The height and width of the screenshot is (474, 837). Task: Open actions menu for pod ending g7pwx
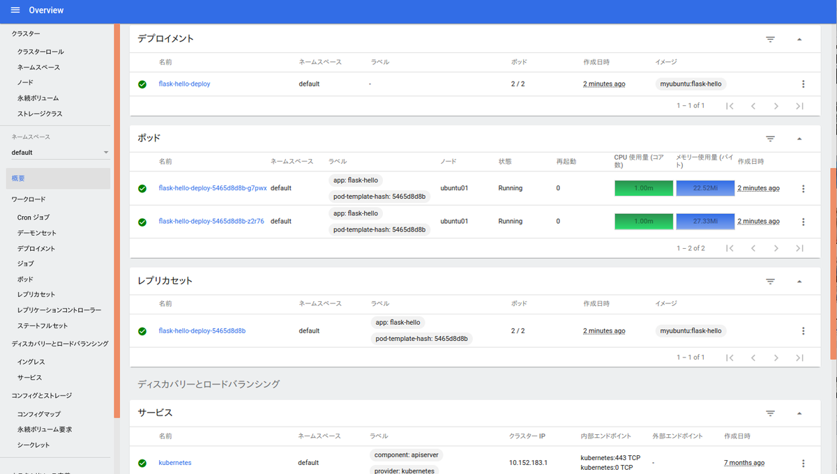(803, 188)
